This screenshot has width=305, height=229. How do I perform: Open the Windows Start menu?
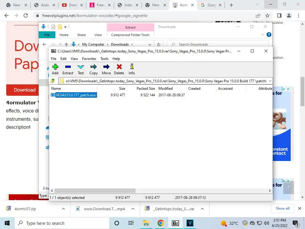[x=7, y=223]
